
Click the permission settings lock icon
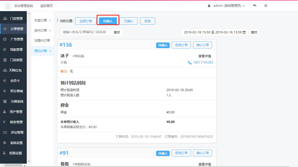4,153
